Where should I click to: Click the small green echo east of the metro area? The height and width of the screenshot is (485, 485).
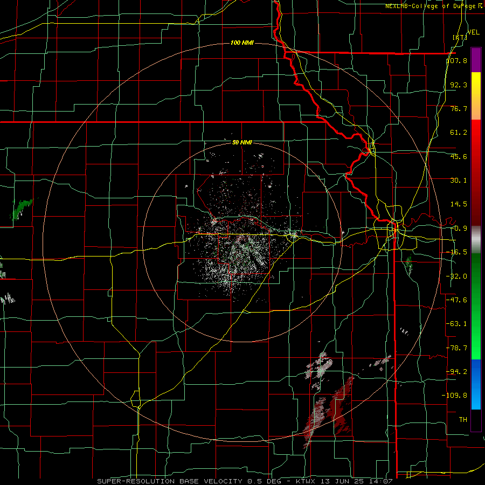pyautogui.click(x=409, y=265)
